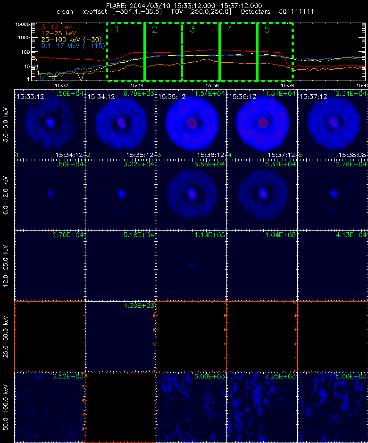Viewport: 368px width, 443px height.
Task: Click the '6.0-12.0 keV' row label
Action: click(6, 195)
